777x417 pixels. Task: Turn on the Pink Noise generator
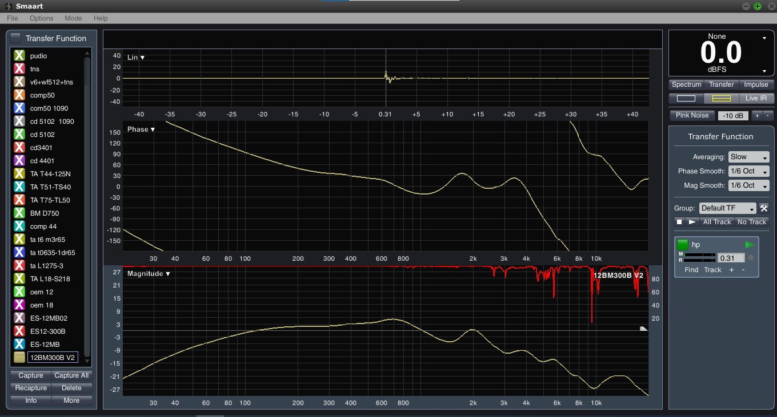click(692, 115)
